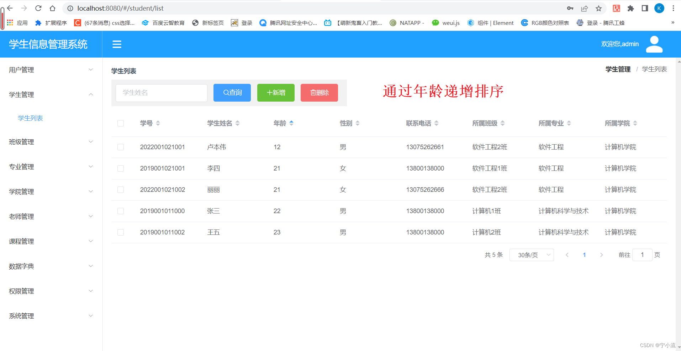Open the 30条/页 page size dropdown
Screen dimensions: 681x351
tap(532, 255)
